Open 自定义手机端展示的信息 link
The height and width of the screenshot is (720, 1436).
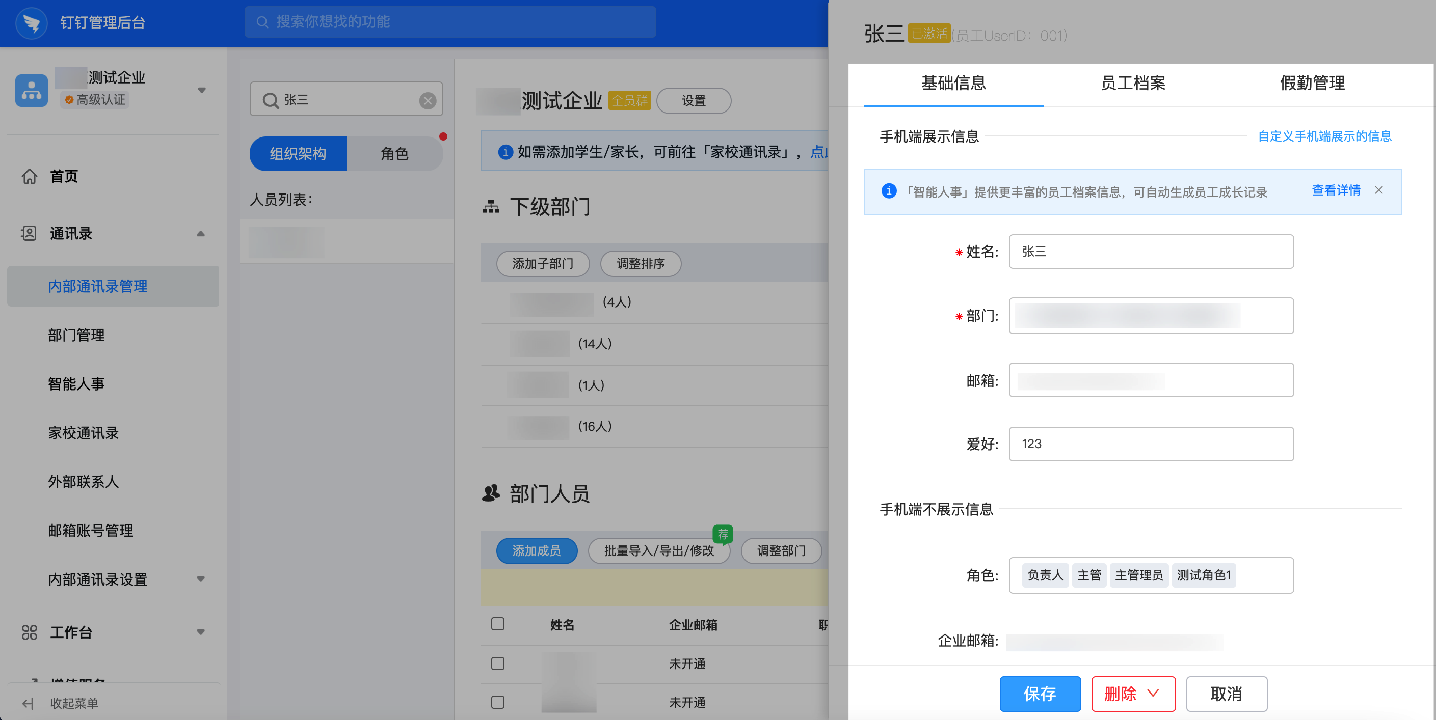1324,136
